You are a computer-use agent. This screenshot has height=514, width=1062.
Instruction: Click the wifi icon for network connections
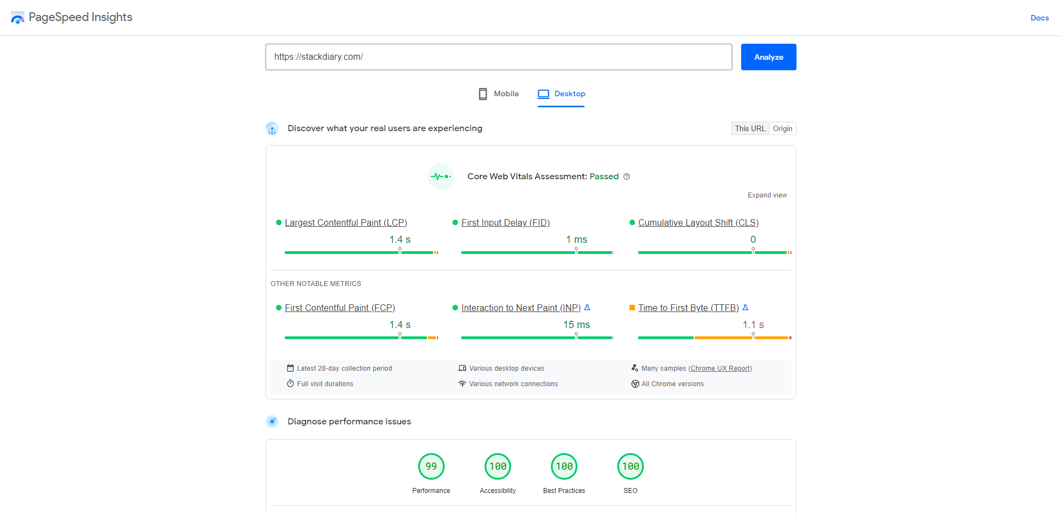pos(462,383)
